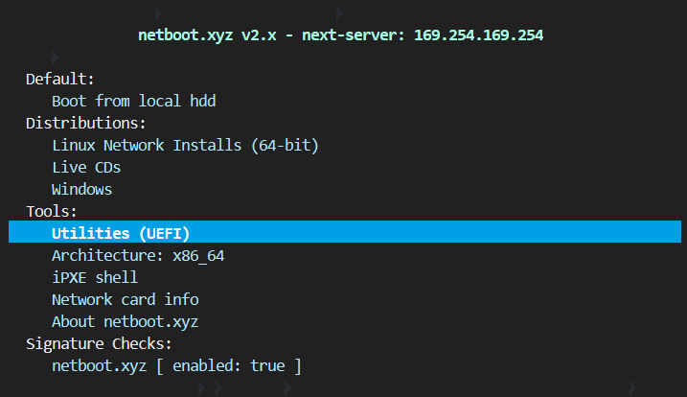Show Network card info

[126, 299]
